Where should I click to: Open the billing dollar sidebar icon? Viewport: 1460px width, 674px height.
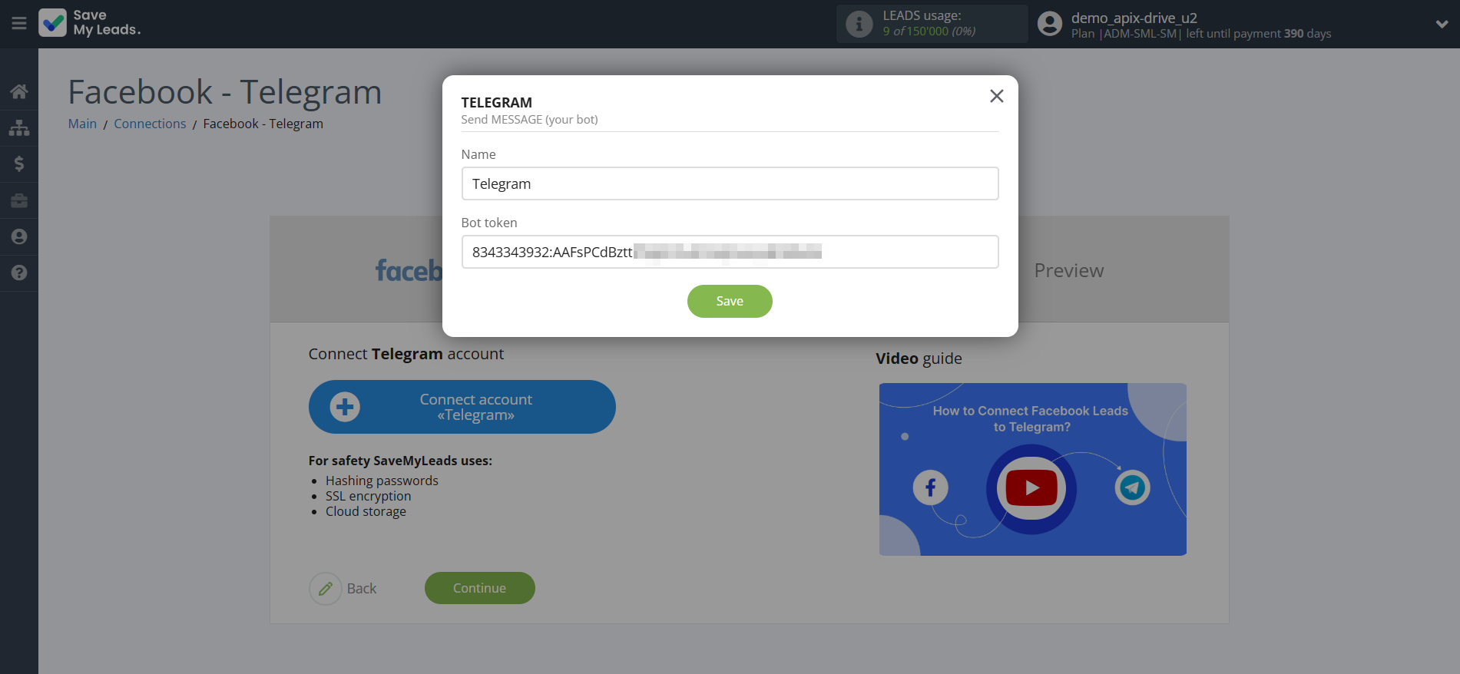pos(19,164)
